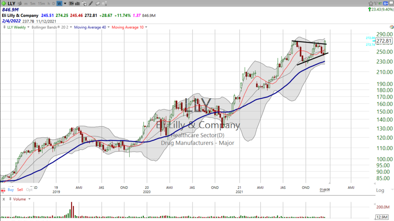Toggle the Log scale label
Screen dimensions: 394x221
[380, 190]
